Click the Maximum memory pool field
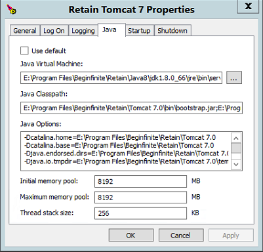Screen dimensions: 263x252 (140, 198)
